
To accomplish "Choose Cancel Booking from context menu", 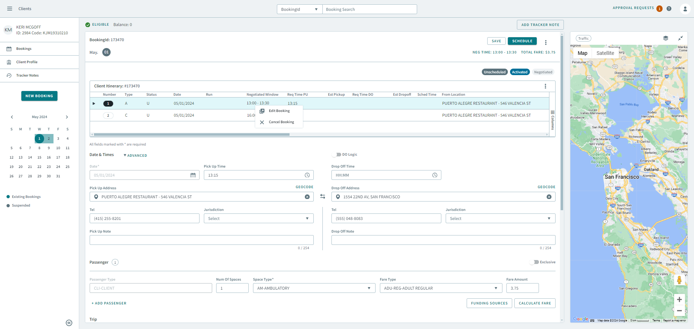I will [x=281, y=122].
